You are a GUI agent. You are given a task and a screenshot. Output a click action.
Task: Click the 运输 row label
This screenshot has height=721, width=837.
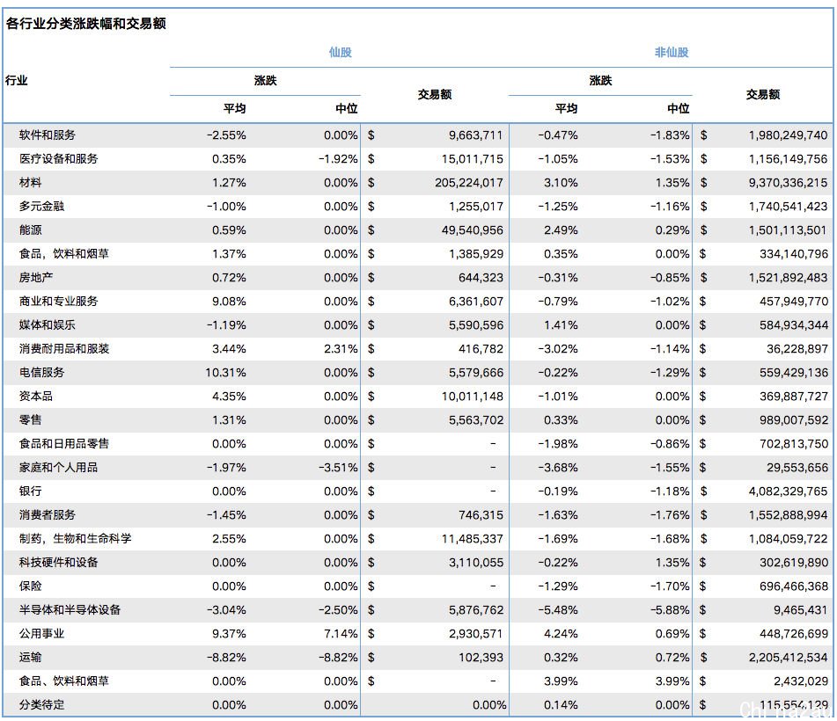coord(31,657)
